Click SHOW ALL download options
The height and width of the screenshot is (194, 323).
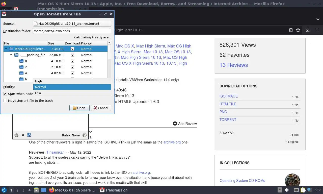[x=227, y=133]
